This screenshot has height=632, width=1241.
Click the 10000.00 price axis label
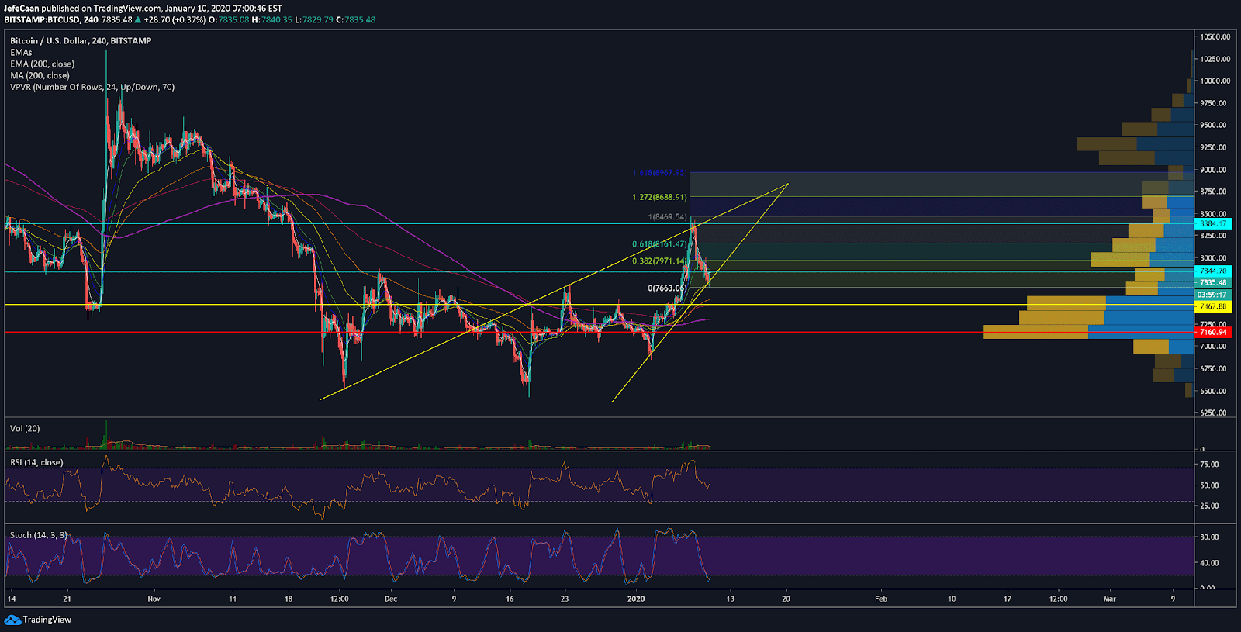click(x=1215, y=81)
